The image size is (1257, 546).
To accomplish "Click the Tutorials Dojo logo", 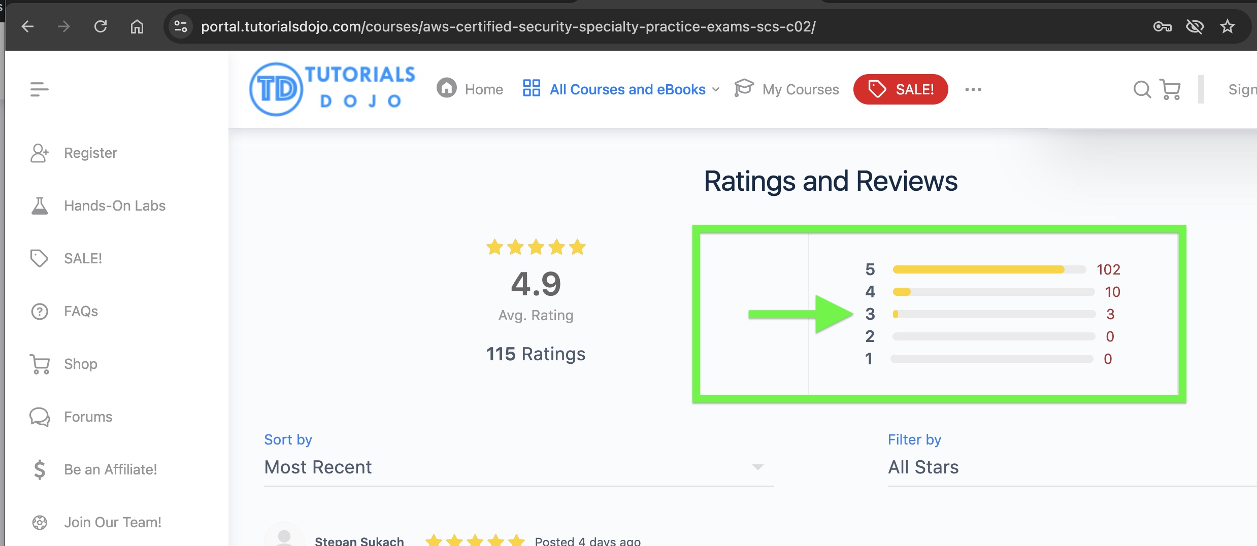I will [333, 89].
